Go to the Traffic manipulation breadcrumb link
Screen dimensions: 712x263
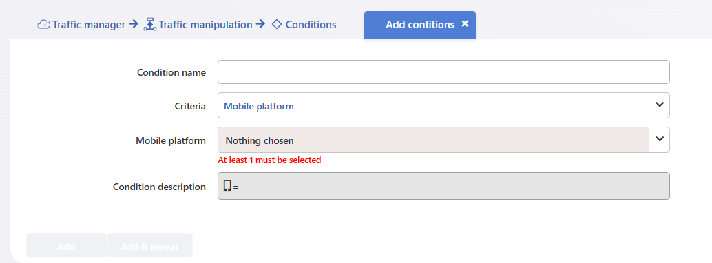click(x=205, y=25)
